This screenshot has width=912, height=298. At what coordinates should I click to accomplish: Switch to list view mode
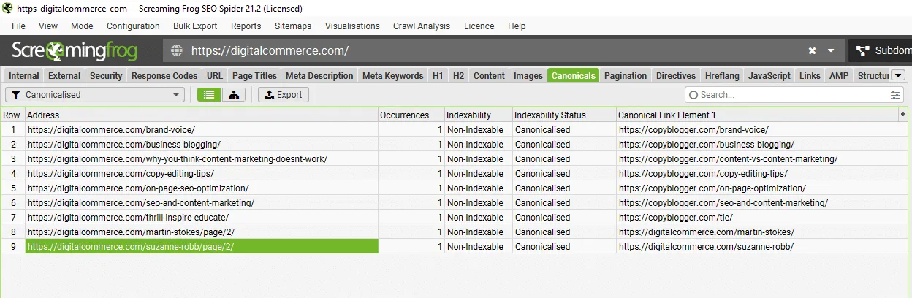click(210, 95)
